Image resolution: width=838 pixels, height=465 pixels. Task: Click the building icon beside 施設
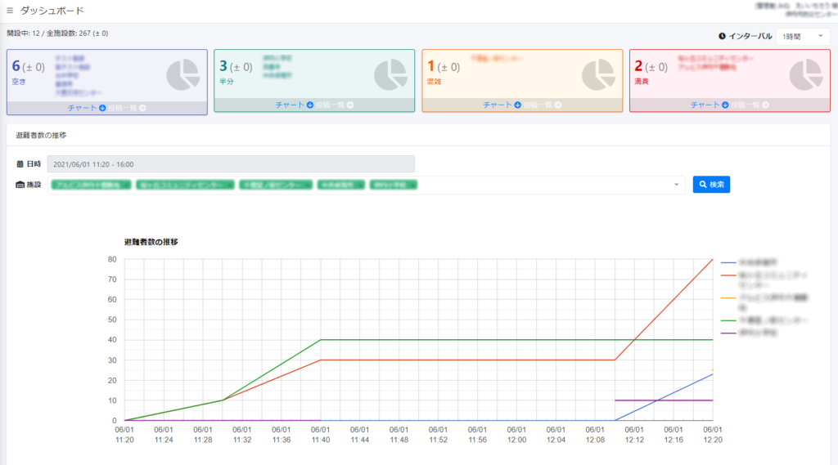(x=20, y=185)
